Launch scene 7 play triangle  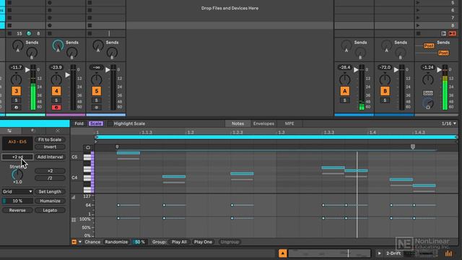click(418, 18)
